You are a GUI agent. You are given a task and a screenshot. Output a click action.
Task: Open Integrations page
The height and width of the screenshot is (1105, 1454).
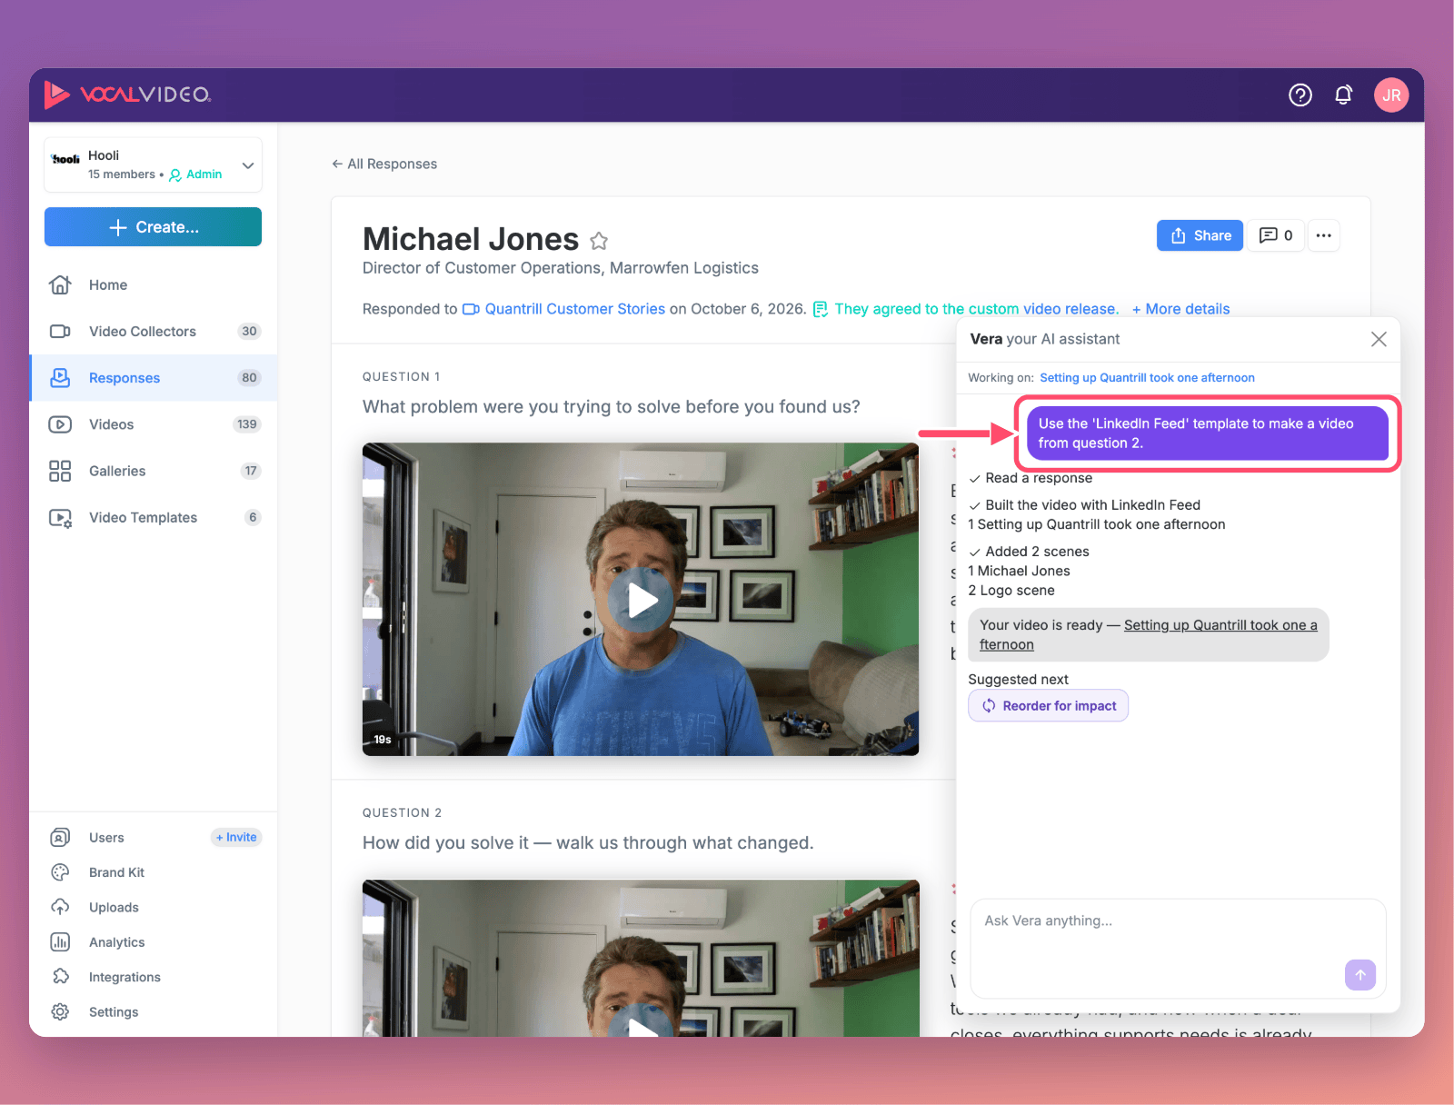point(124,977)
